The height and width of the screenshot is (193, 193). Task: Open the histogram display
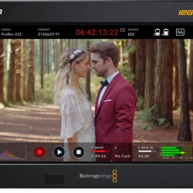pos(13,152)
